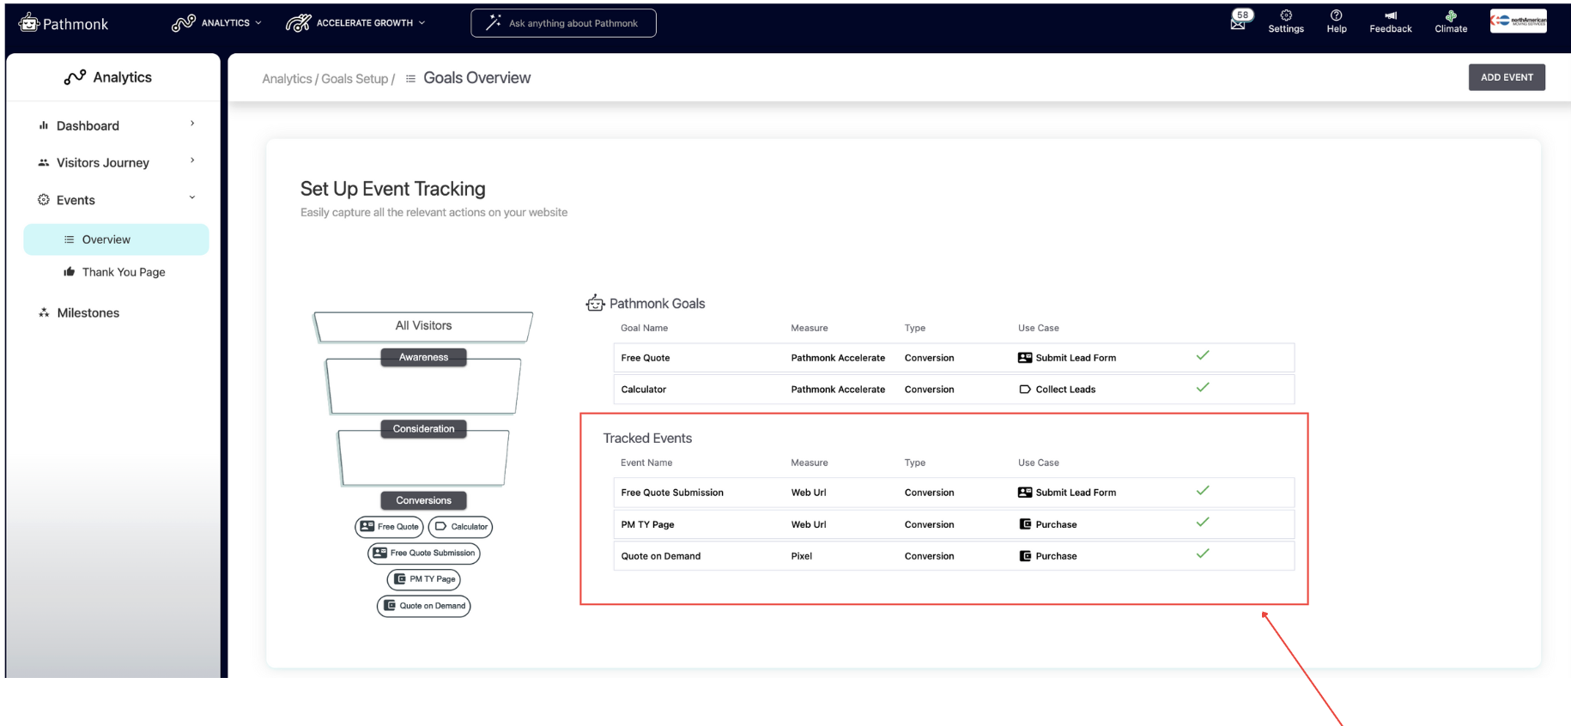Click the Quote on Demand funnel chip

(x=424, y=606)
